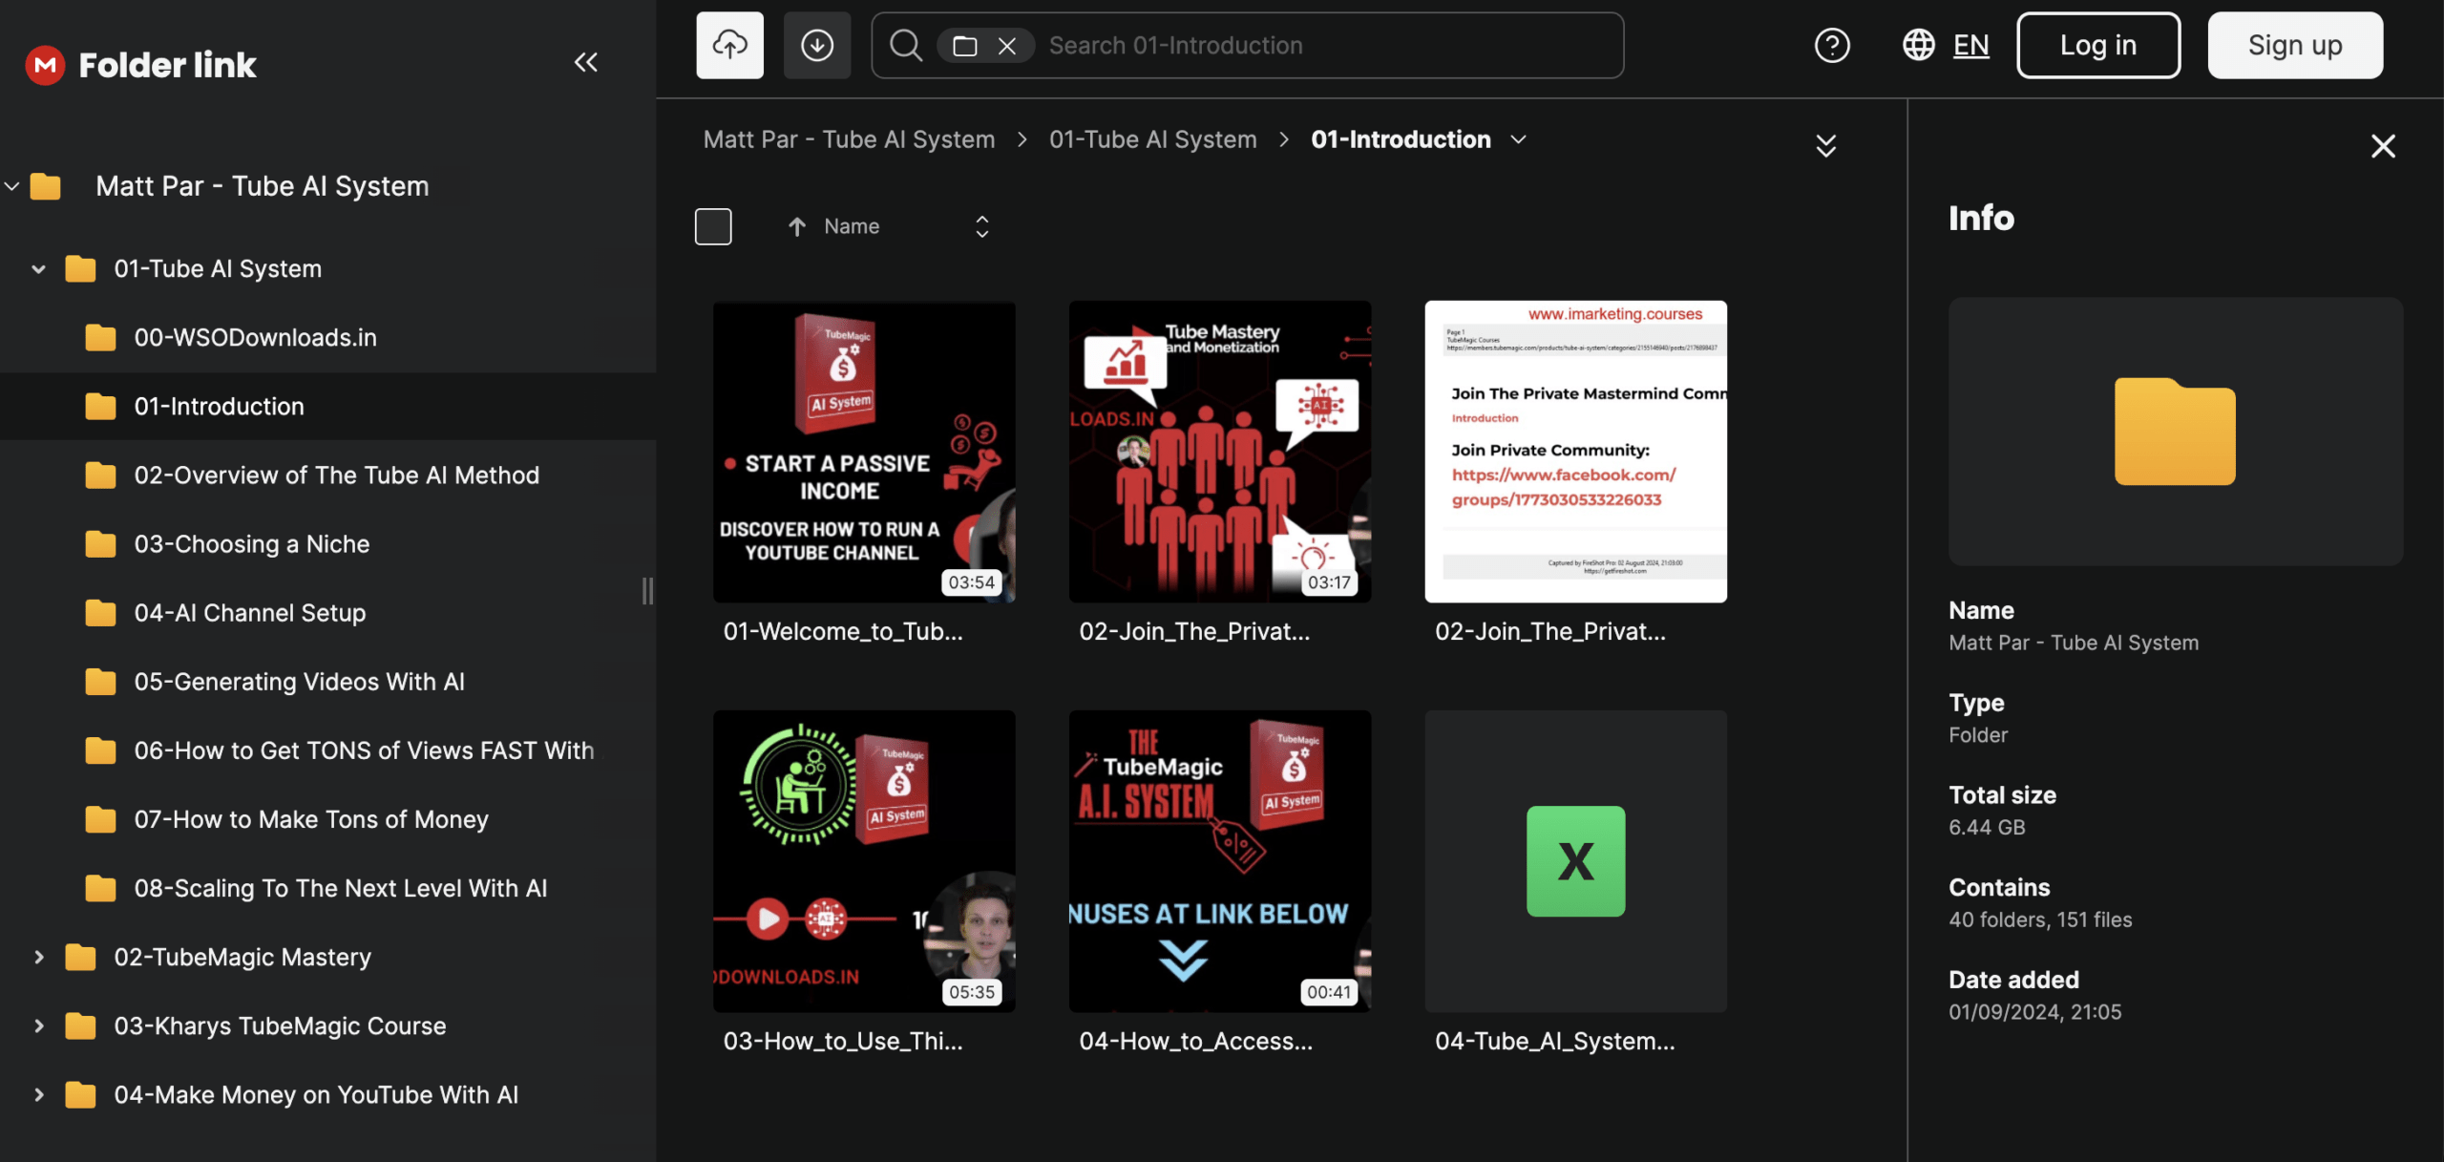Click the double chevron expand icon
The width and height of the screenshot is (2444, 1162).
click(1825, 145)
